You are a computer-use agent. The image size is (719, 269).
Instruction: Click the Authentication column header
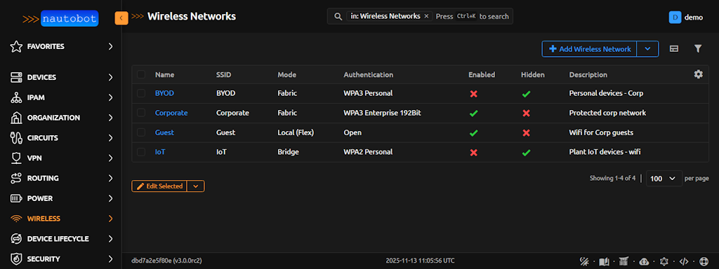(368, 74)
